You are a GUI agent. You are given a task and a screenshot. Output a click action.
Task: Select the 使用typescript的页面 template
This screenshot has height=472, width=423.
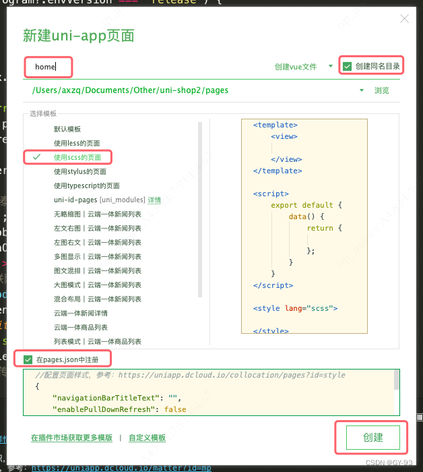click(87, 185)
